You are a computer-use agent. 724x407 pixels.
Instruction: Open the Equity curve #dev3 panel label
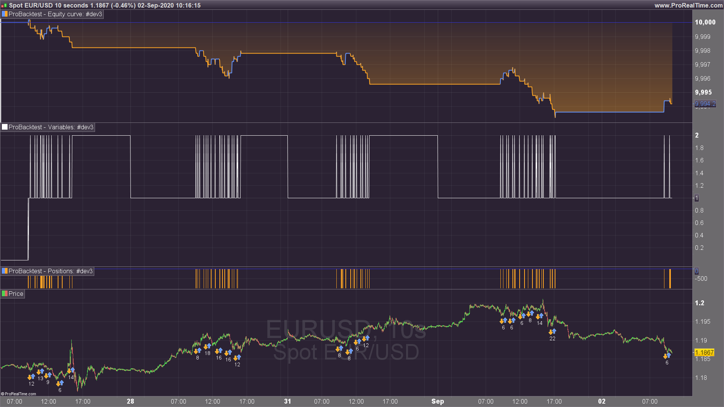(55, 14)
